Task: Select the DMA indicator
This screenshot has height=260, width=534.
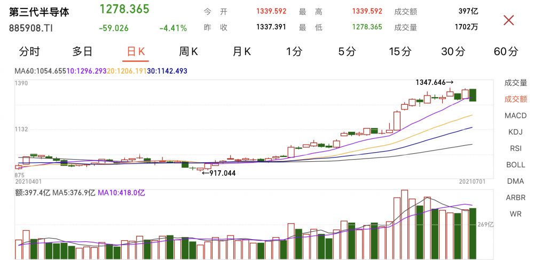Action: pyautogui.click(x=515, y=182)
